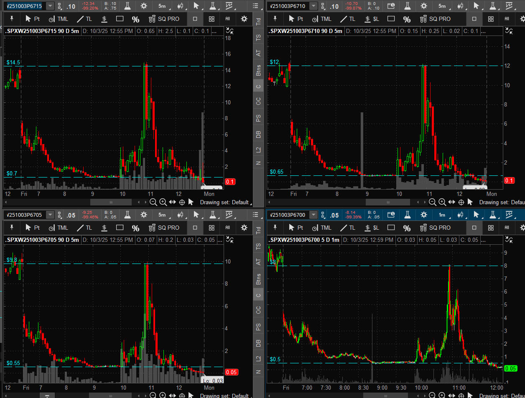
Task: Select rectangle drawing tool in P6710 toolbar
Action: 391,19
